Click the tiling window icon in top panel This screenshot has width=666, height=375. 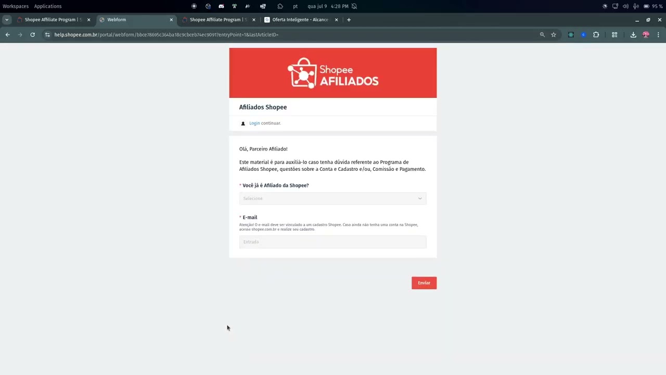coord(263,6)
